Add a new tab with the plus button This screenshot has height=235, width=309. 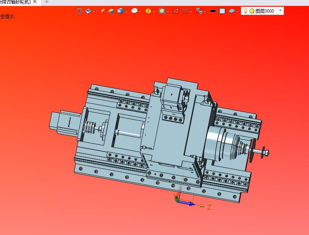pyautogui.click(x=46, y=2)
